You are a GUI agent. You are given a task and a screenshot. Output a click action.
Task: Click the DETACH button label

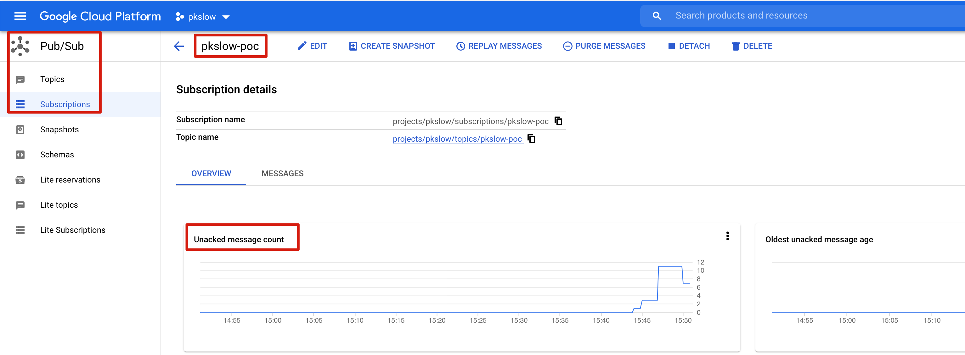694,46
